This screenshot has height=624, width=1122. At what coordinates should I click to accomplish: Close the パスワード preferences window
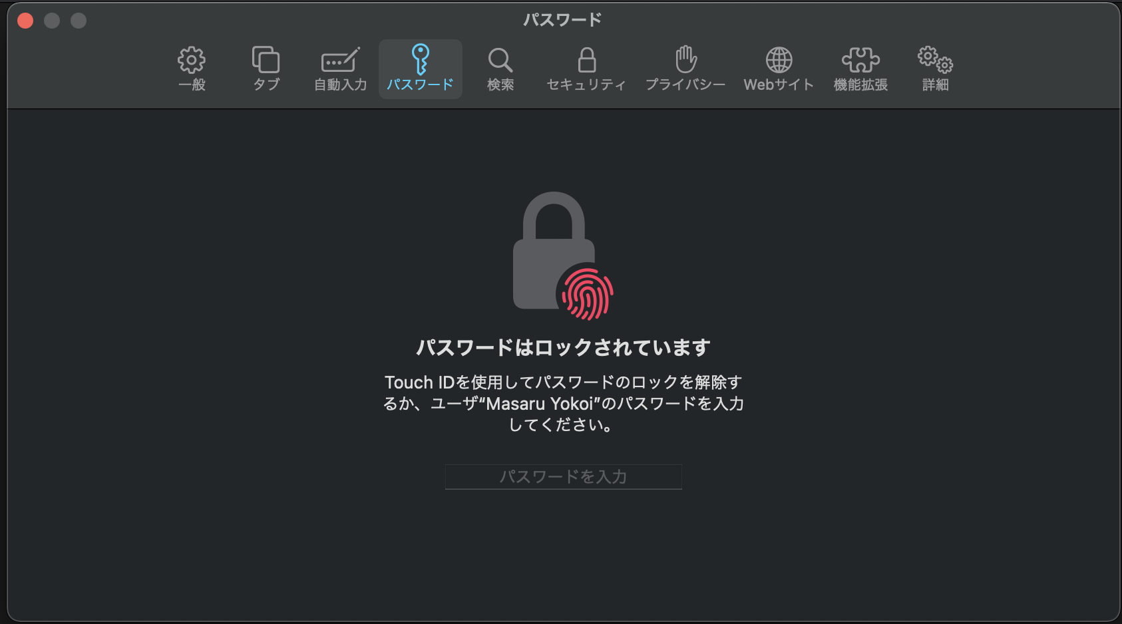pos(25,21)
